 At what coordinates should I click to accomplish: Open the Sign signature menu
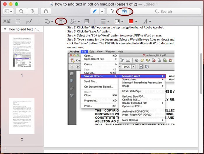tap(75, 22)
